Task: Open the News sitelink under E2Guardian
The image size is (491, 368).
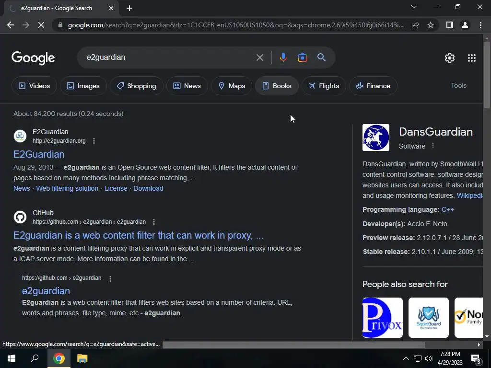Action: pyautogui.click(x=22, y=188)
